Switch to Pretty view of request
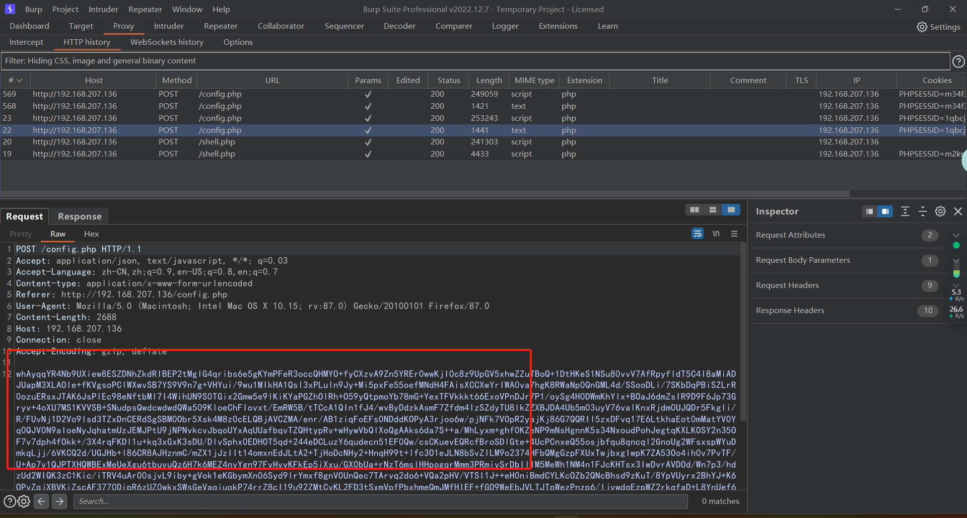The width and height of the screenshot is (967, 518). pos(21,234)
